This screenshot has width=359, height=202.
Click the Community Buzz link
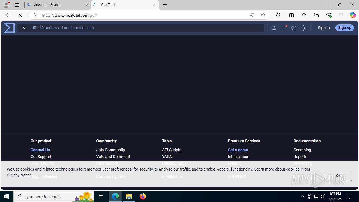pyautogui.click(x=111, y=176)
